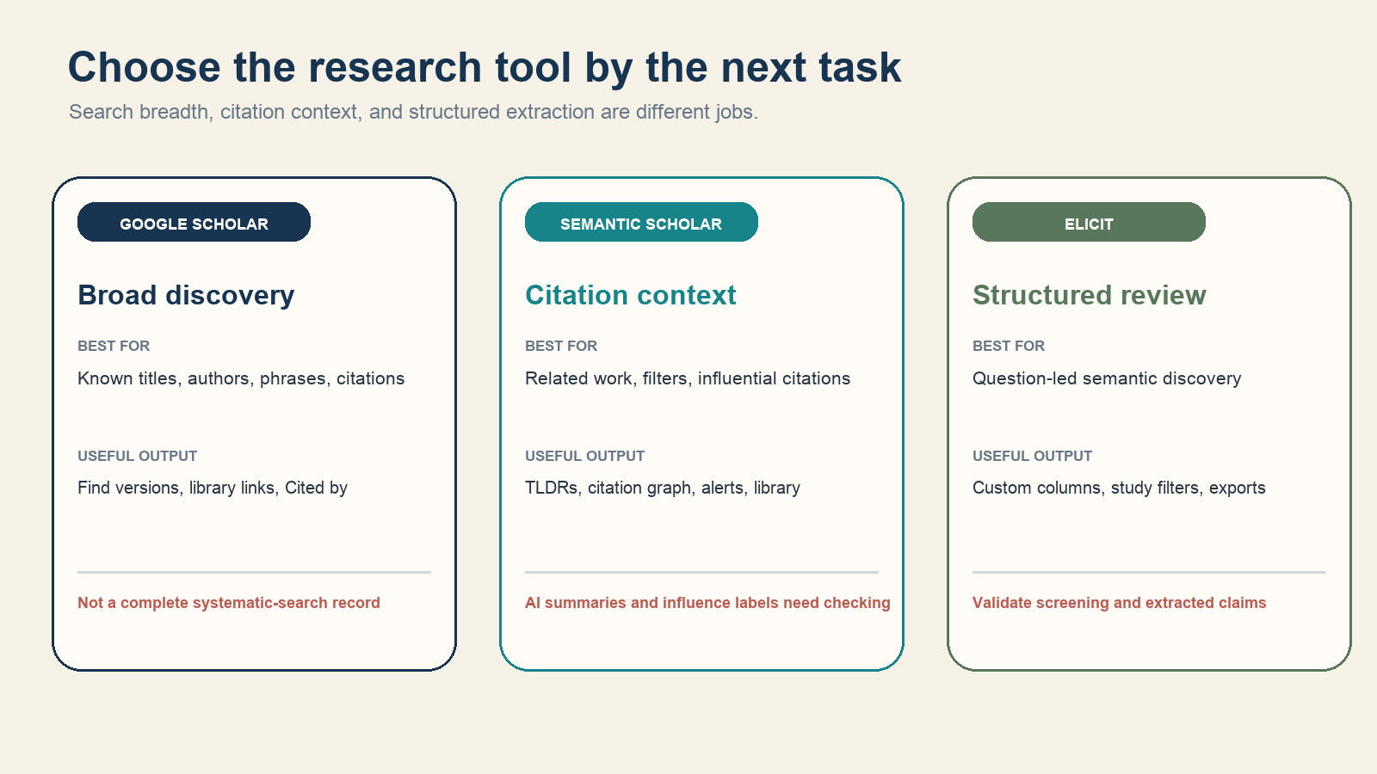The width and height of the screenshot is (1377, 774).
Task: Click 'TLDRs, citation graph, alerts, library'
Action: click(x=663, y=488)
